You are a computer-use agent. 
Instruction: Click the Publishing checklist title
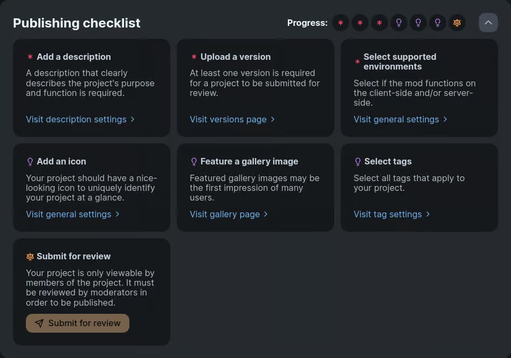[77, 23]
